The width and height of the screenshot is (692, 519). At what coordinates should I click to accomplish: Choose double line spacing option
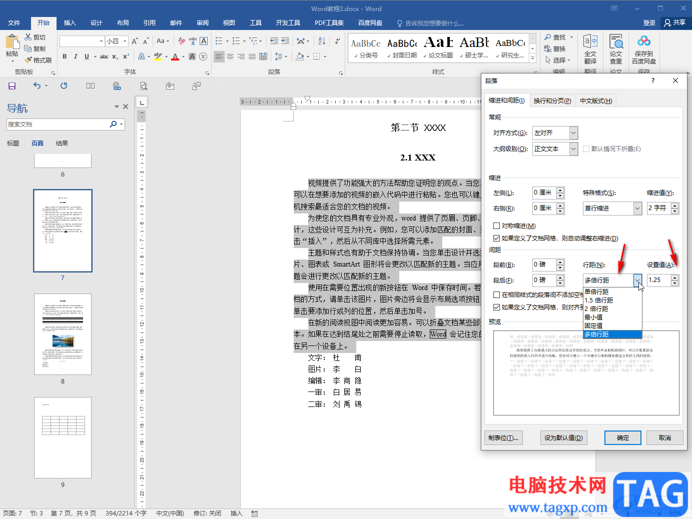pos(612,308)
